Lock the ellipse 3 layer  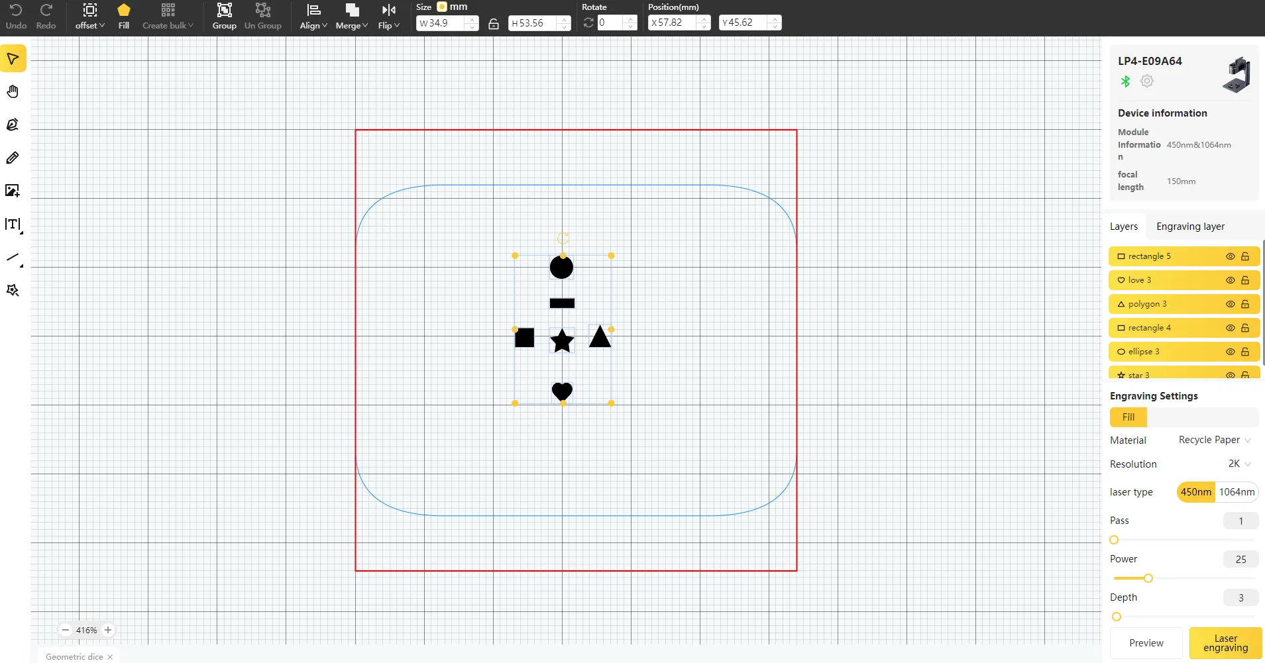point(1245,352)
